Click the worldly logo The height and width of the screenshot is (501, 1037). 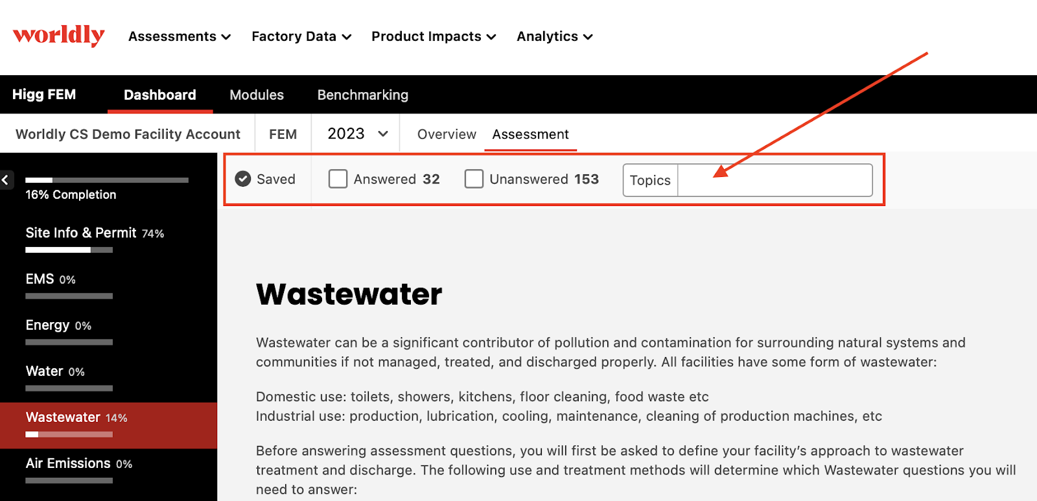coord(58,36)
